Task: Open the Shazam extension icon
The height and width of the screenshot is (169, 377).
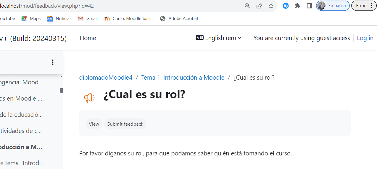Action: click(x=286, y=6)
